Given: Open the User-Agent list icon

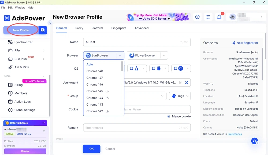Looking at the screenshot, I should [180, 82].
